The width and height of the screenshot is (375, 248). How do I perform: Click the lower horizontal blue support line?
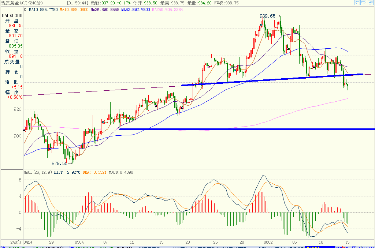pos(247,129)
